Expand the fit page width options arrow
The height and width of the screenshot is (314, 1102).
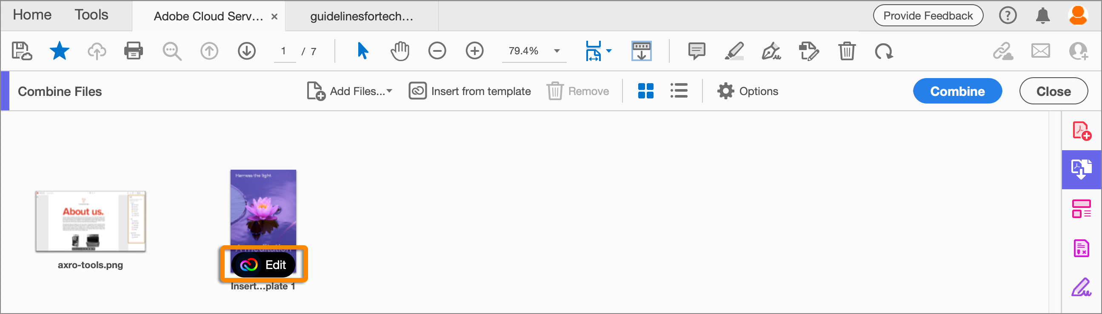(x=609, y=51)
